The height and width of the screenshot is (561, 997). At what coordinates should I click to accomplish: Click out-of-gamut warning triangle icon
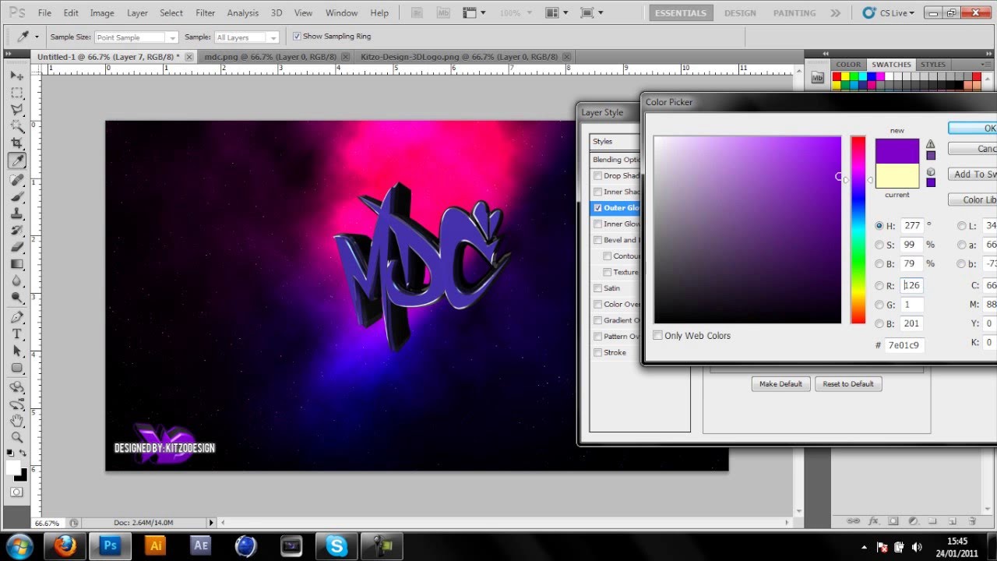(x=930, y=145)
